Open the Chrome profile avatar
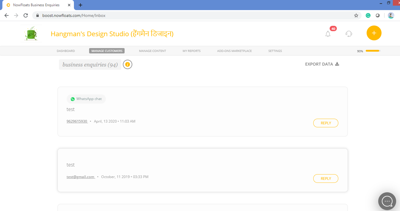Image resolution: width=400 pixels, height=211 pixels. [391, 15]
